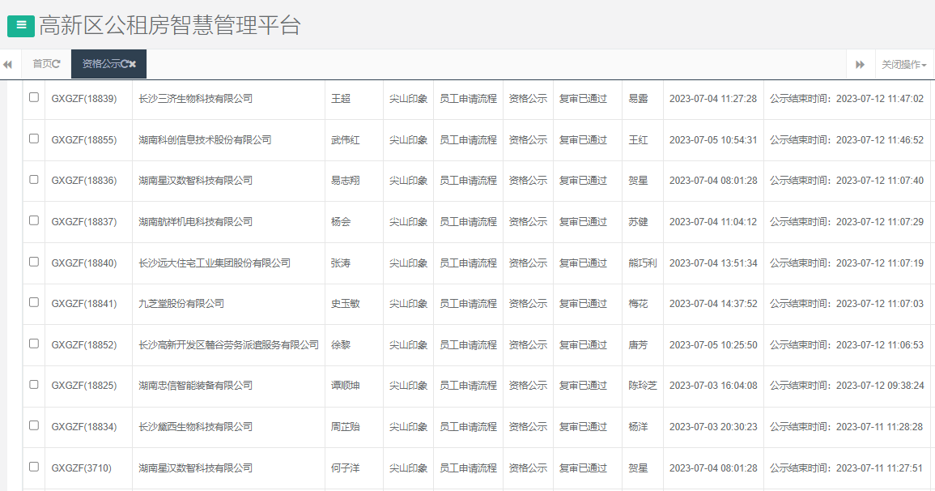Click 员工申请流程 in the GXGZF(18840) row
The height and width of the screenshot is (491, 935).
pos(469,263)
